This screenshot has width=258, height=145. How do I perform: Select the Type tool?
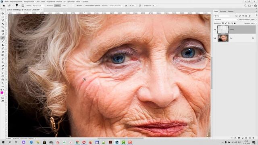point(3,69)
